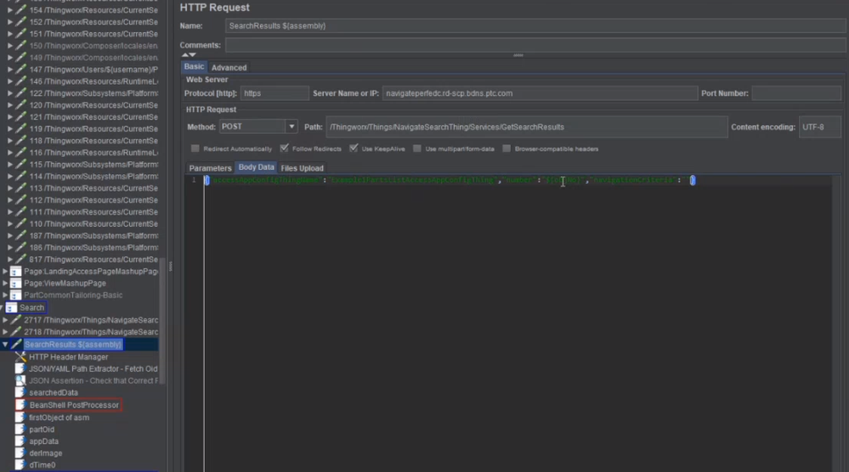Click the Comments input field
This screenshot has height=472, width=849.
click(535, 45)
